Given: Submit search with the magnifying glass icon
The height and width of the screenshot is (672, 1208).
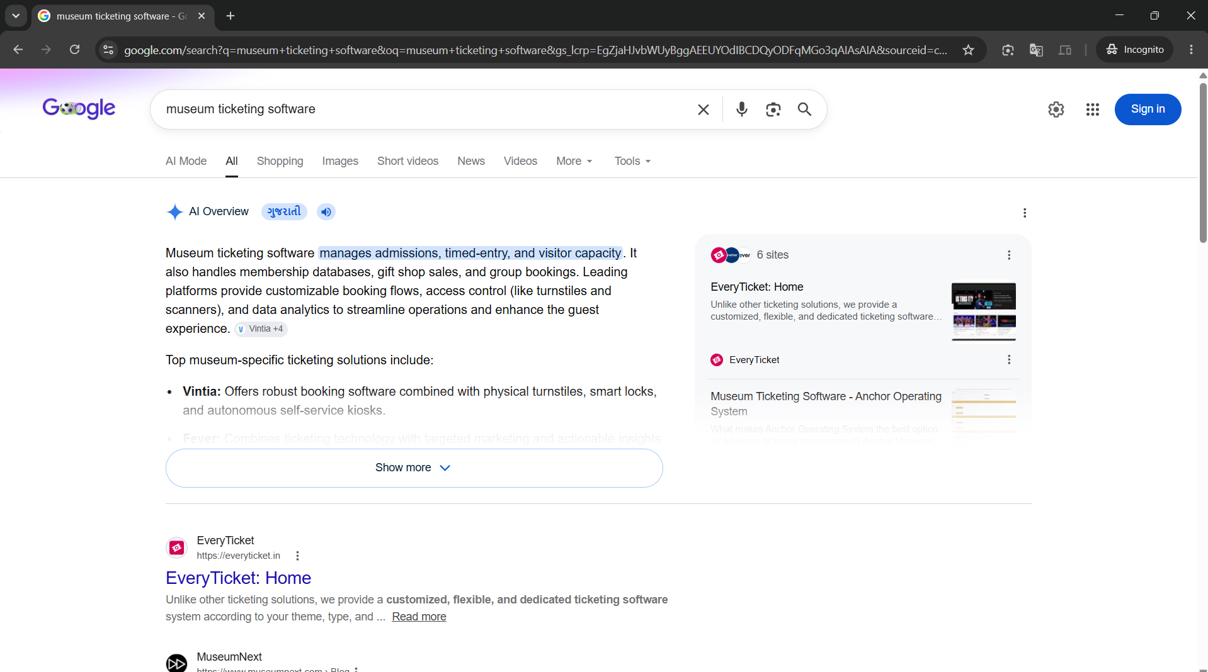Looking at the screenshot, I should [x=804, y=109].
